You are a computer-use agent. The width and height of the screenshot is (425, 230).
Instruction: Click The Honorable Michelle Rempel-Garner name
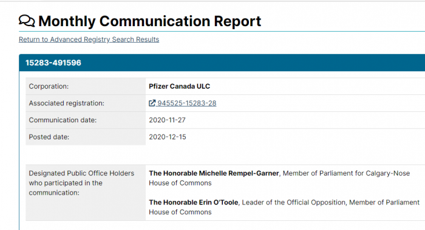coord(214,173)
